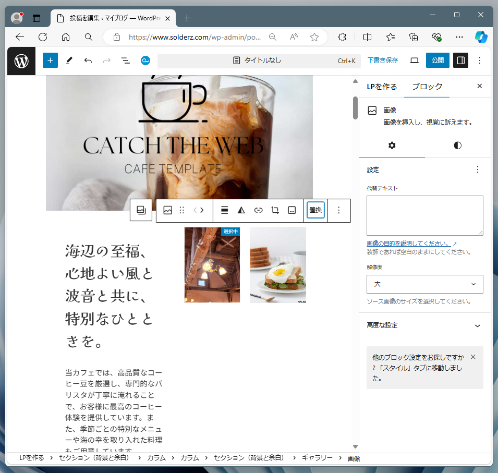Open the 解像度 dropdown showing 大
Image resolution: width=498 pixels, height=473 pixels.
click(424, 284)
